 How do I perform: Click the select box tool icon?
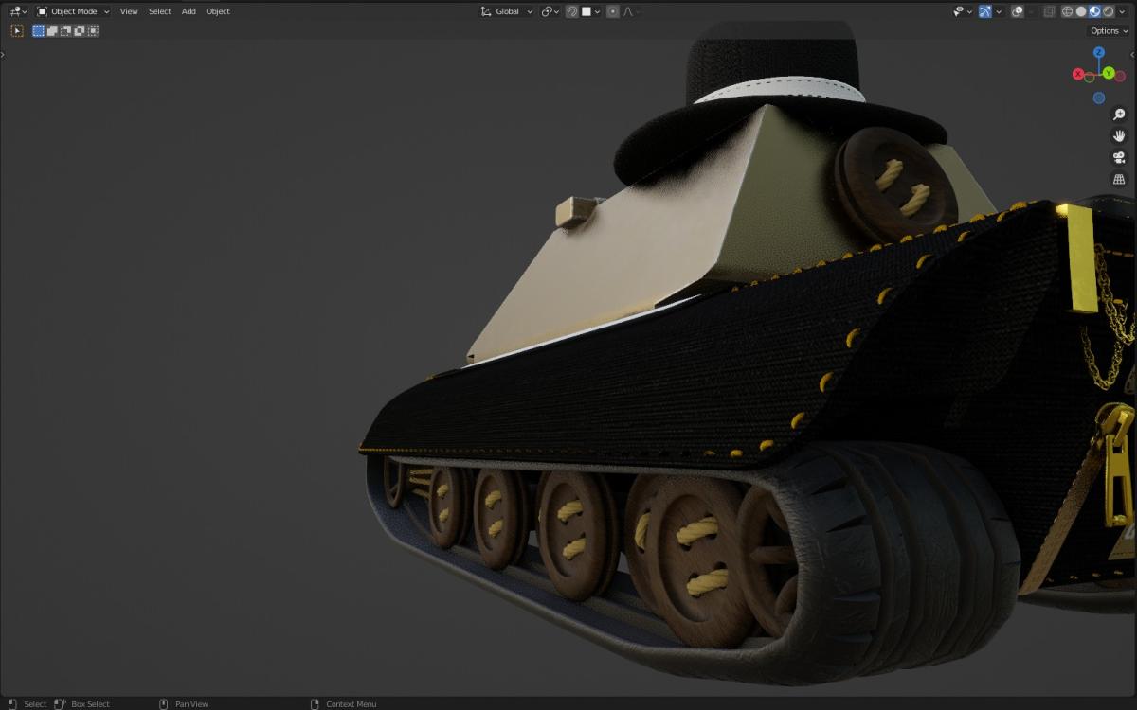click(16, 30)
